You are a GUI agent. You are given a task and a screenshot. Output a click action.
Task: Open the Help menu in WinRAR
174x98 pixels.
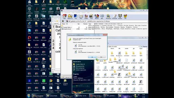(x=88, y=13)
